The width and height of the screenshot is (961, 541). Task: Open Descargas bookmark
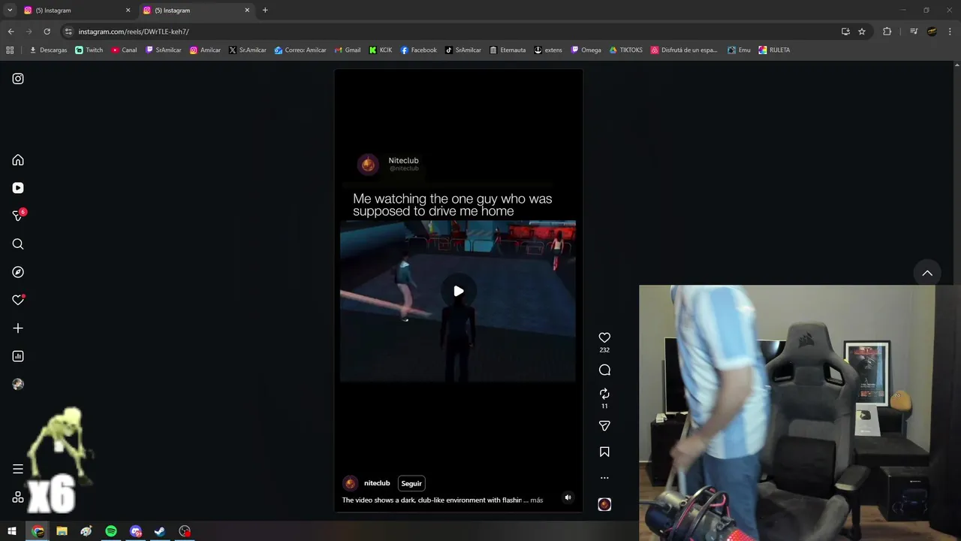pyautogui.click(x=48, y=50)
